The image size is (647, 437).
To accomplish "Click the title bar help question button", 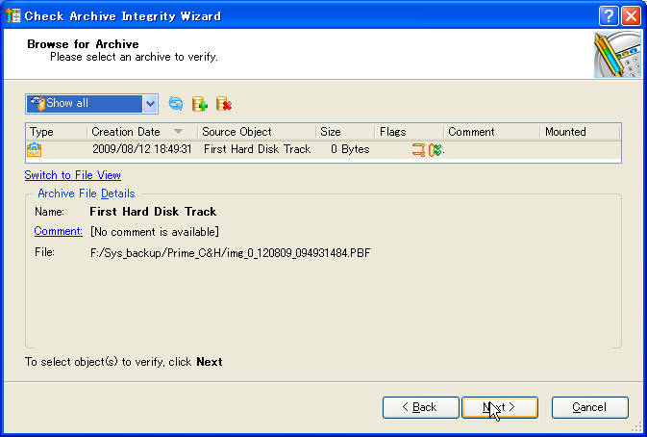I will pos(609,15).
